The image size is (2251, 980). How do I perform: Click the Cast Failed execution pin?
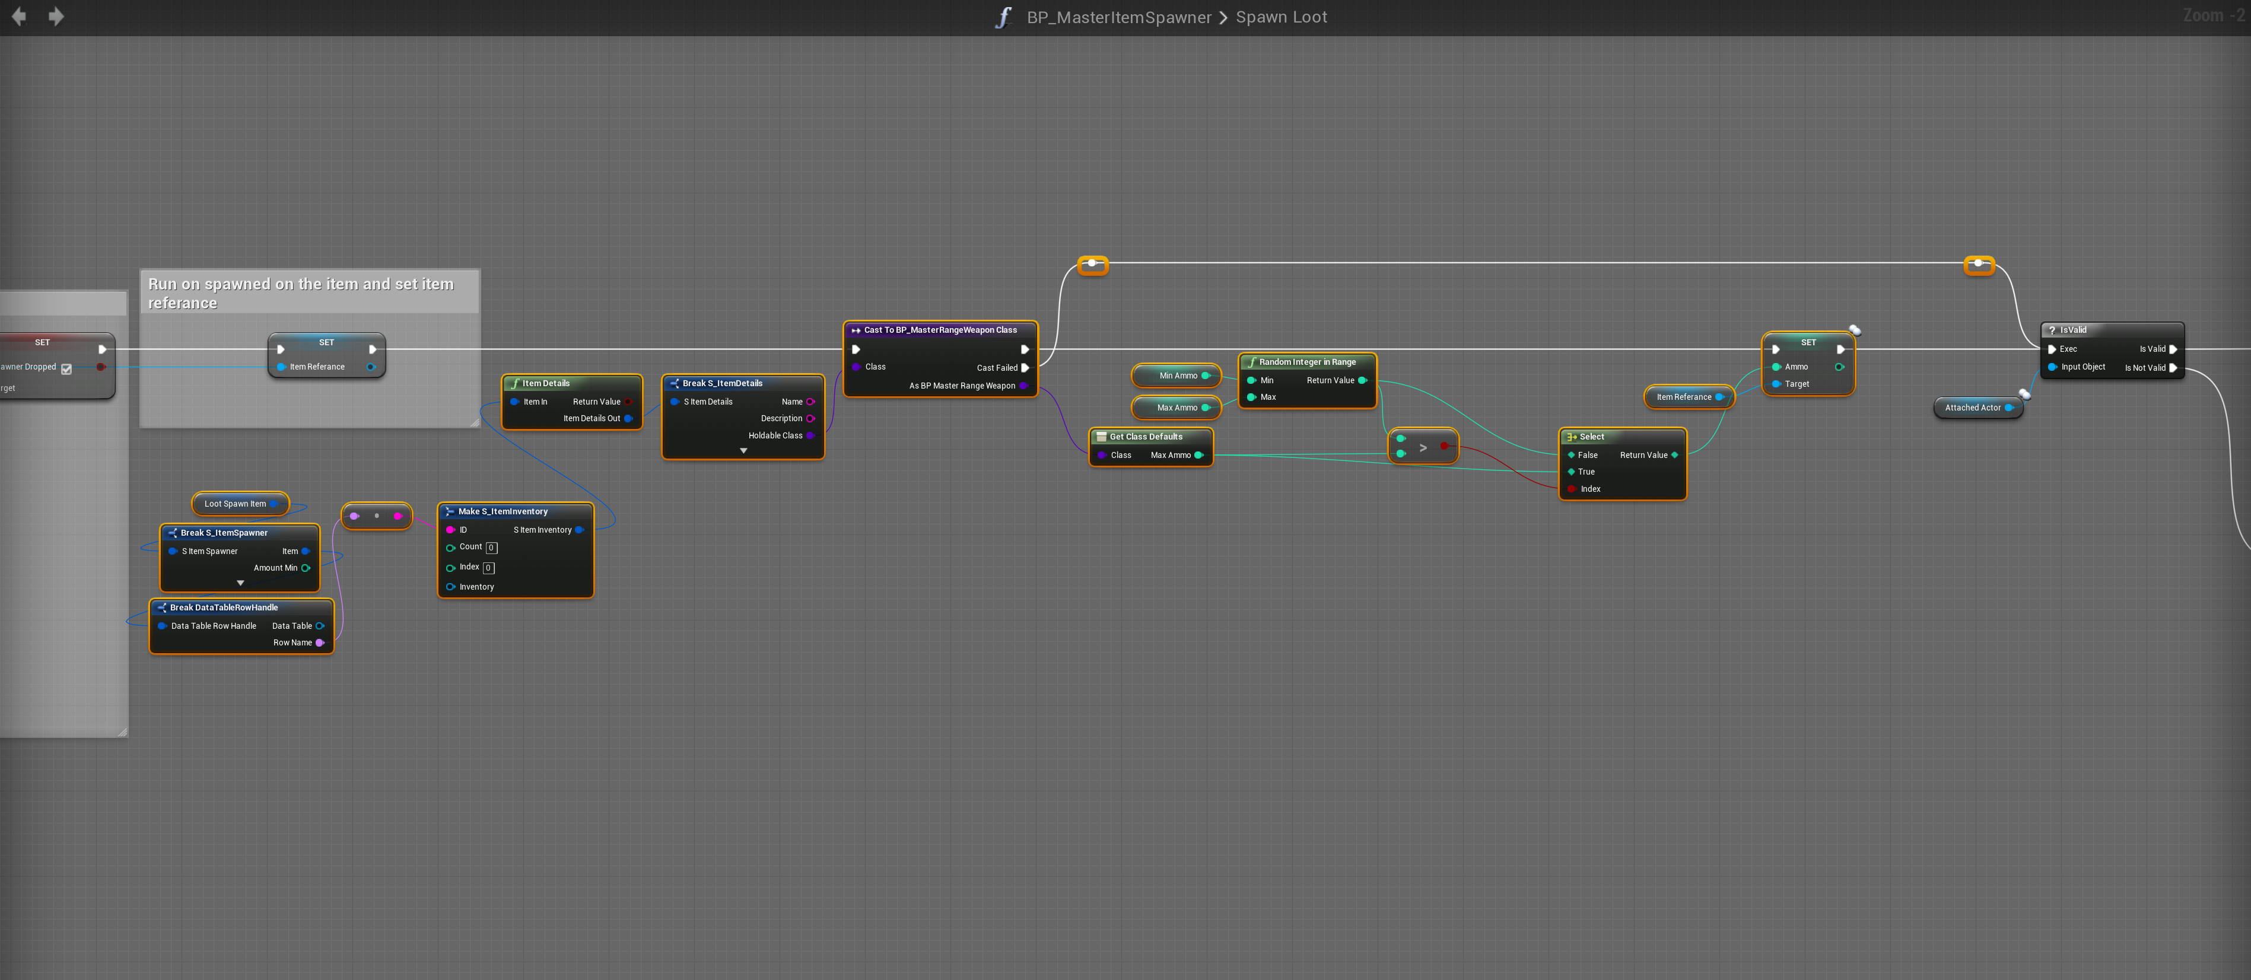click(x=1025, y=368)
